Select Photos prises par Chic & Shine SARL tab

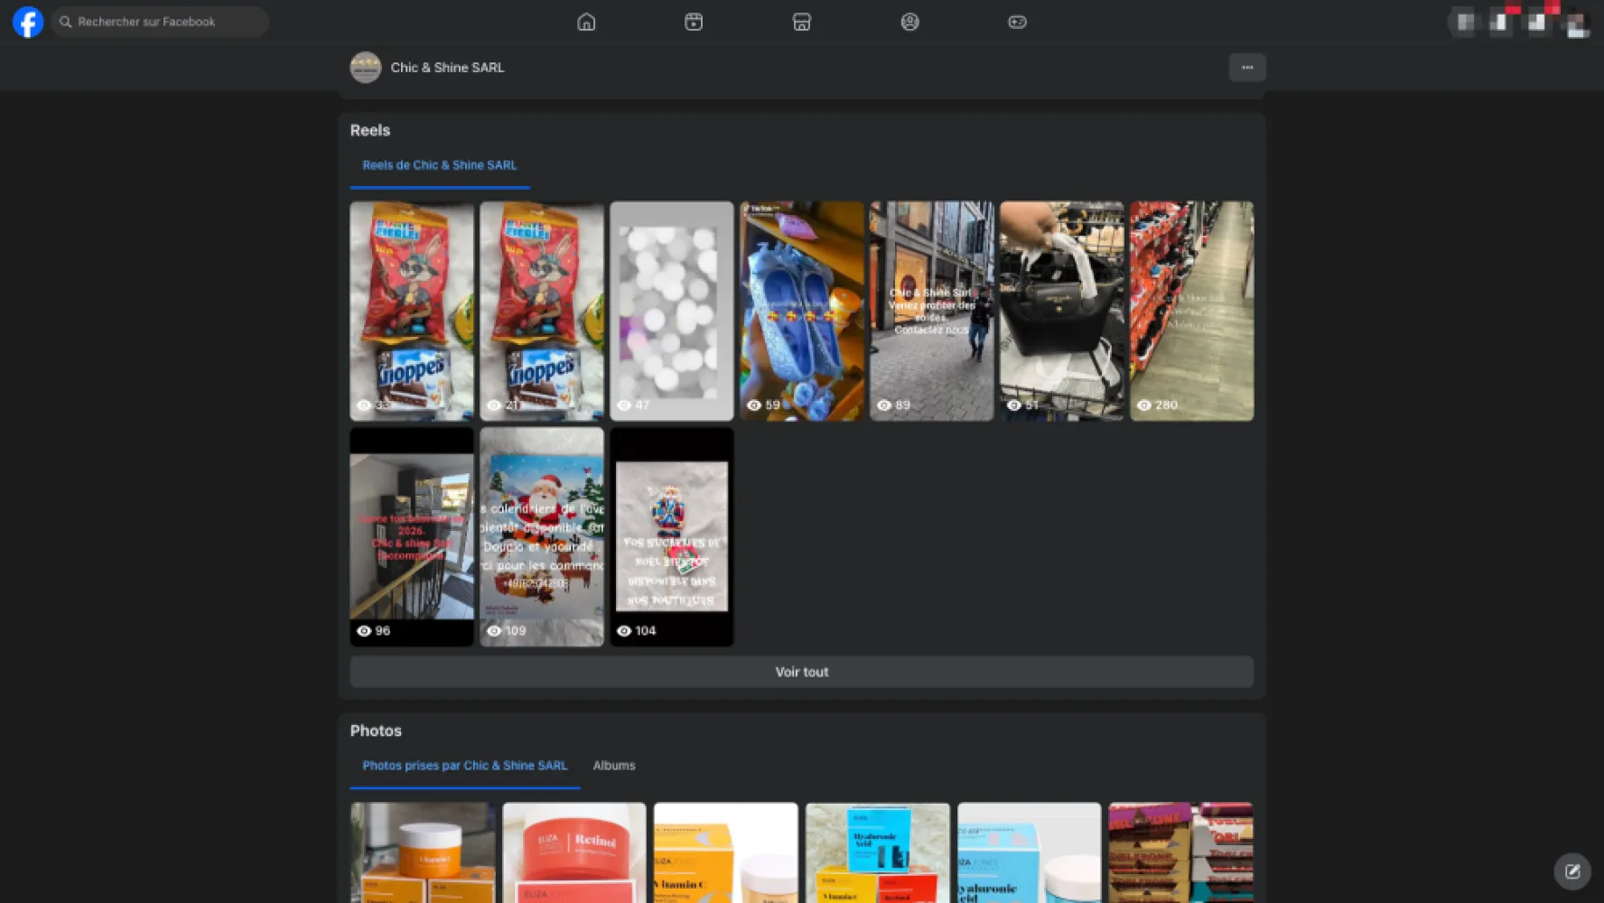[x=464, y=766]
